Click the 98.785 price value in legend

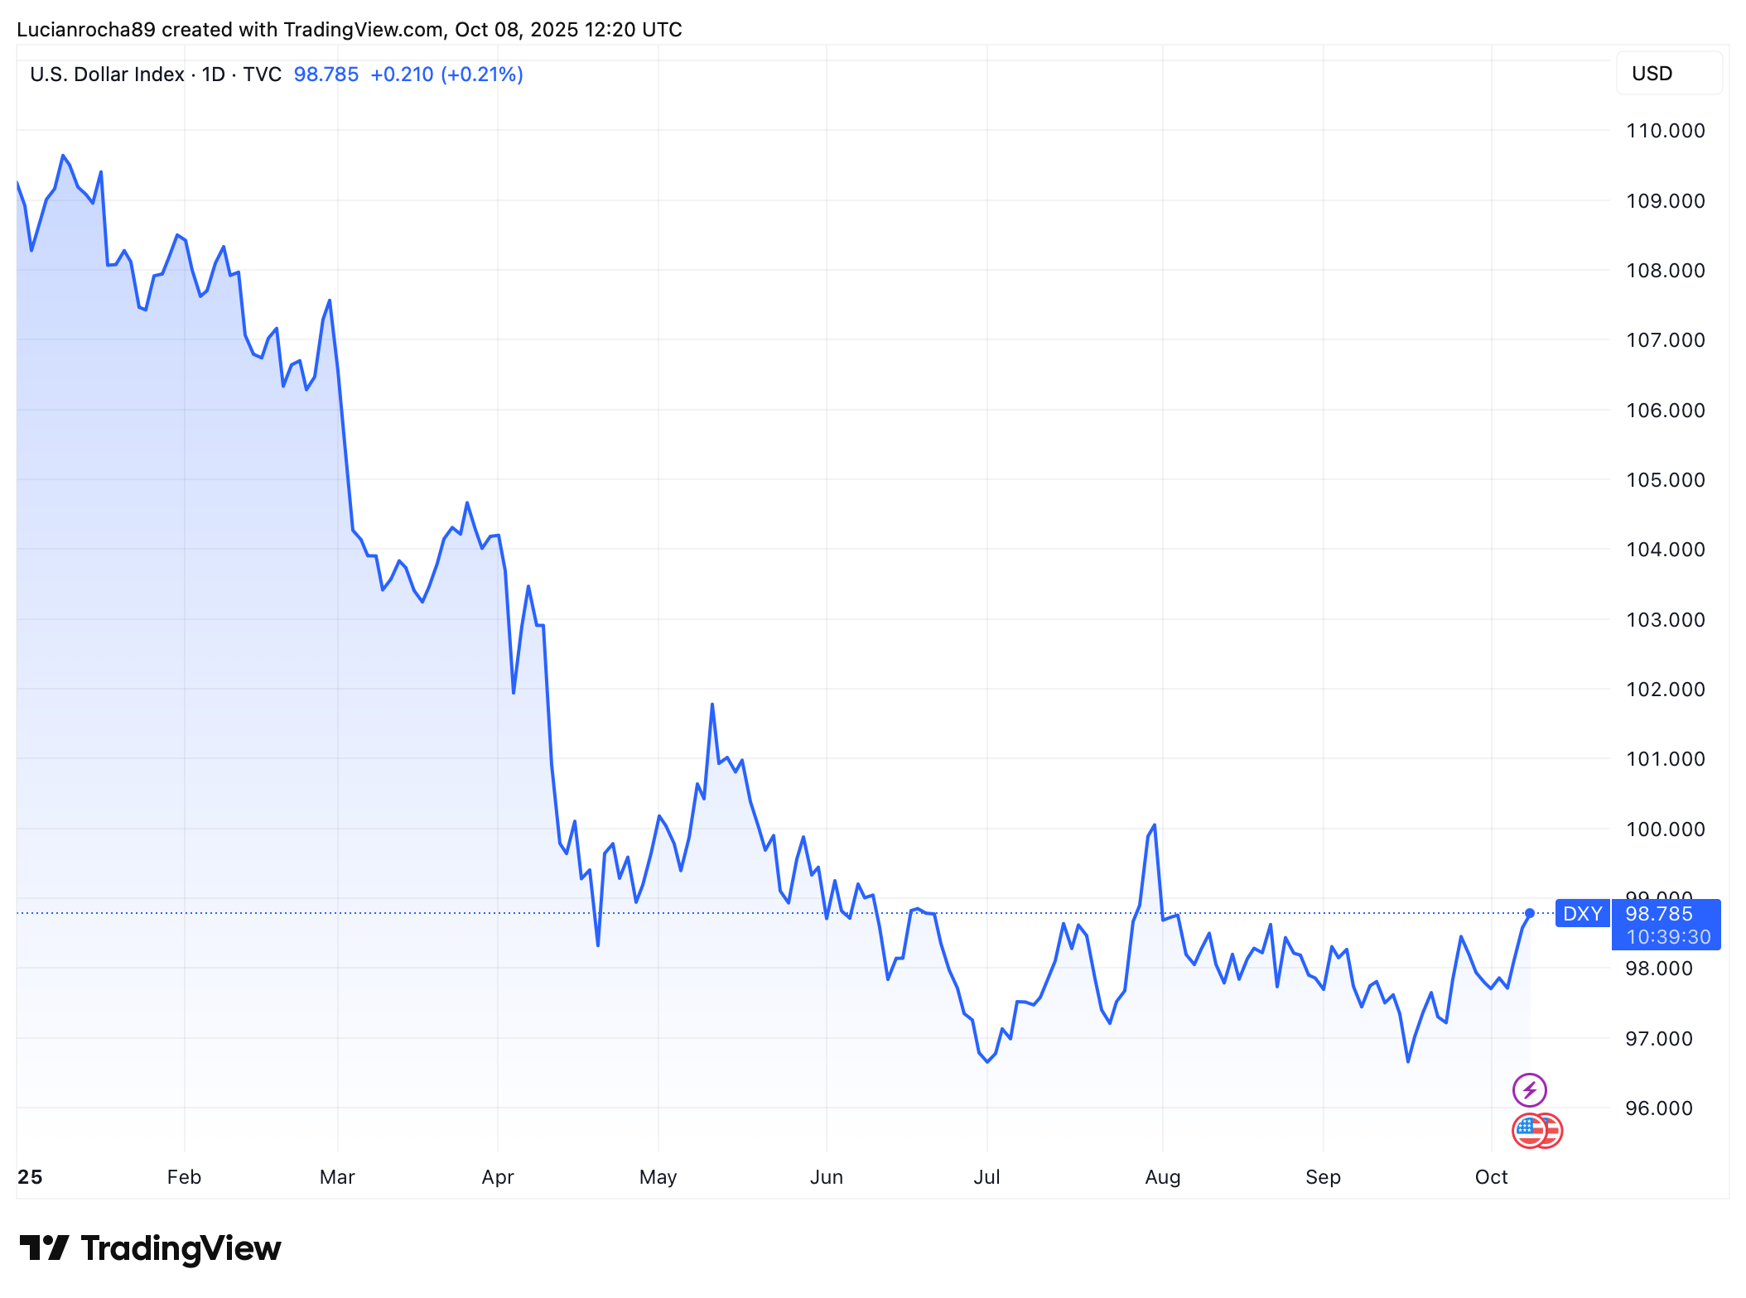(326, 75)
